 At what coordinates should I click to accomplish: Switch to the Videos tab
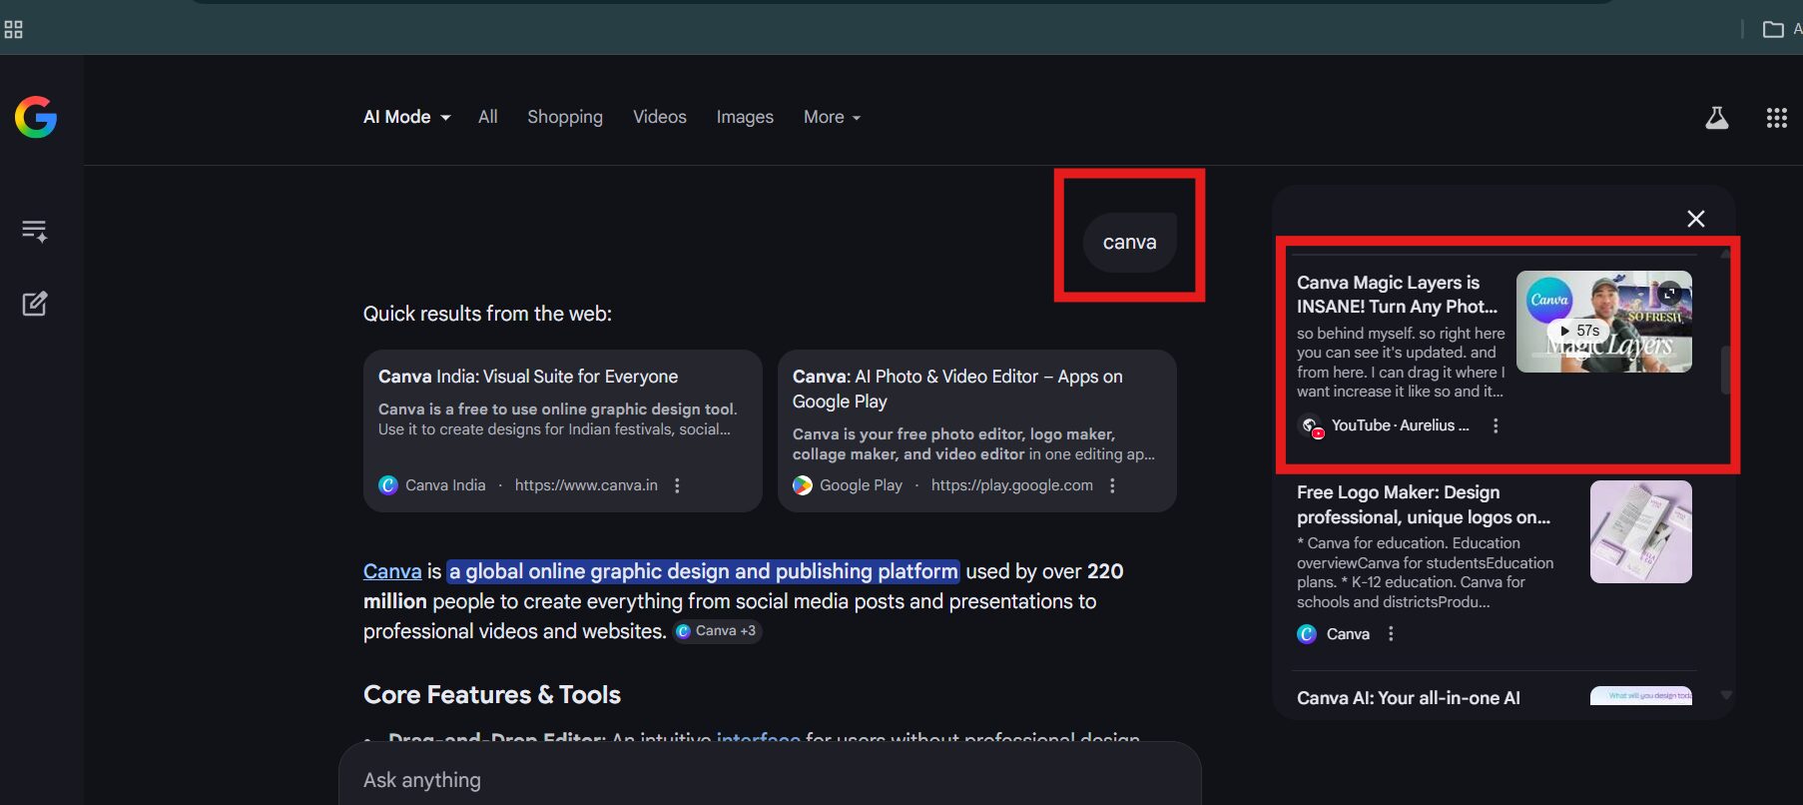[x=659, y=117]
